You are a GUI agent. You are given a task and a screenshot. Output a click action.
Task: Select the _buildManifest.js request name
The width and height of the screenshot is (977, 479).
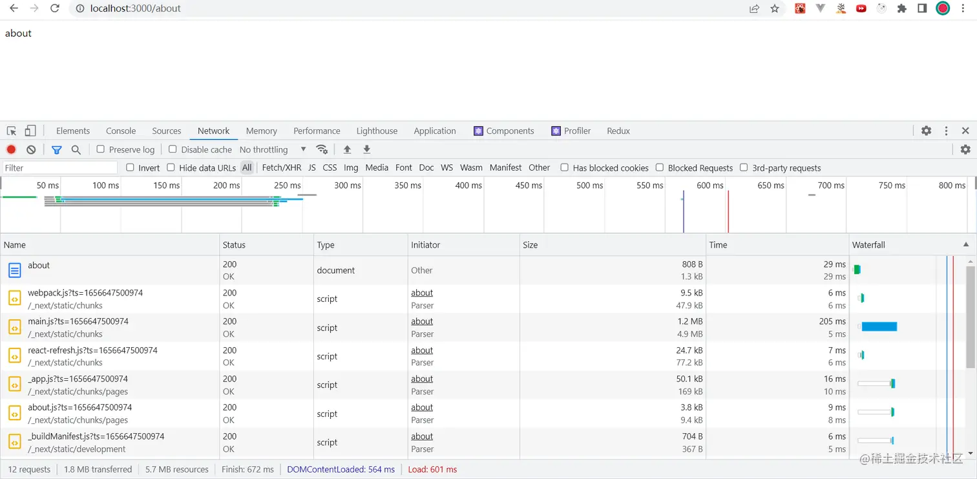[96, 436]
